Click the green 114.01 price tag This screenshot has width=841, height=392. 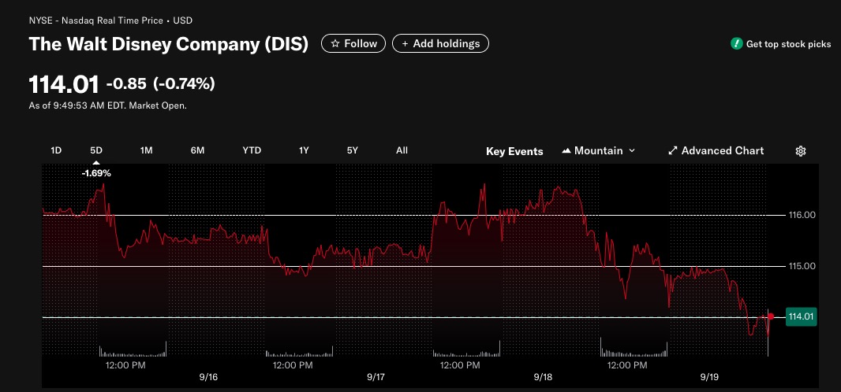tap(801, 316)
